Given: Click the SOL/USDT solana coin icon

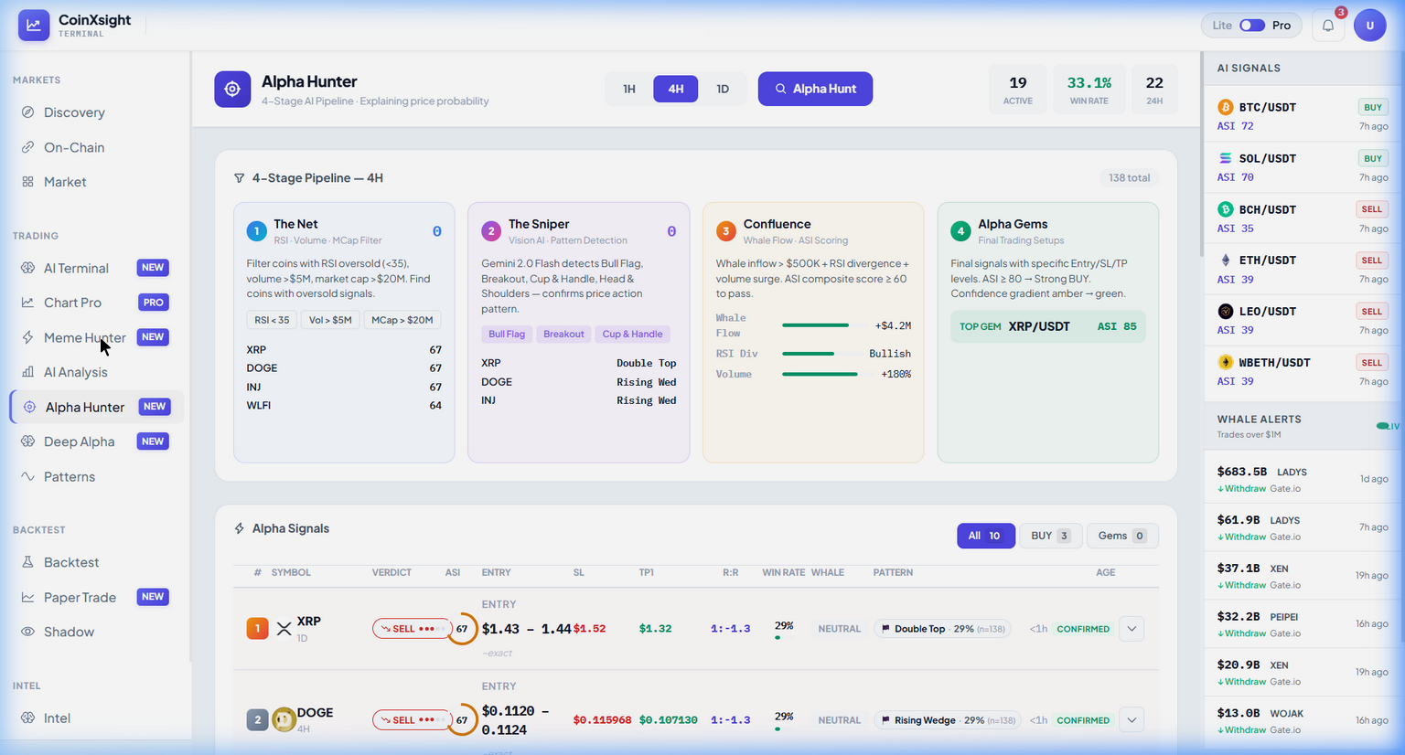Looking at the screenshot, I should tap(1226, 158).
